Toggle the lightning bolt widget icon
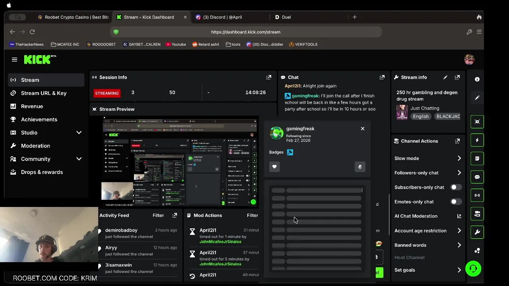This screenshot has height=286, width=509. click(x=477, y=140)
